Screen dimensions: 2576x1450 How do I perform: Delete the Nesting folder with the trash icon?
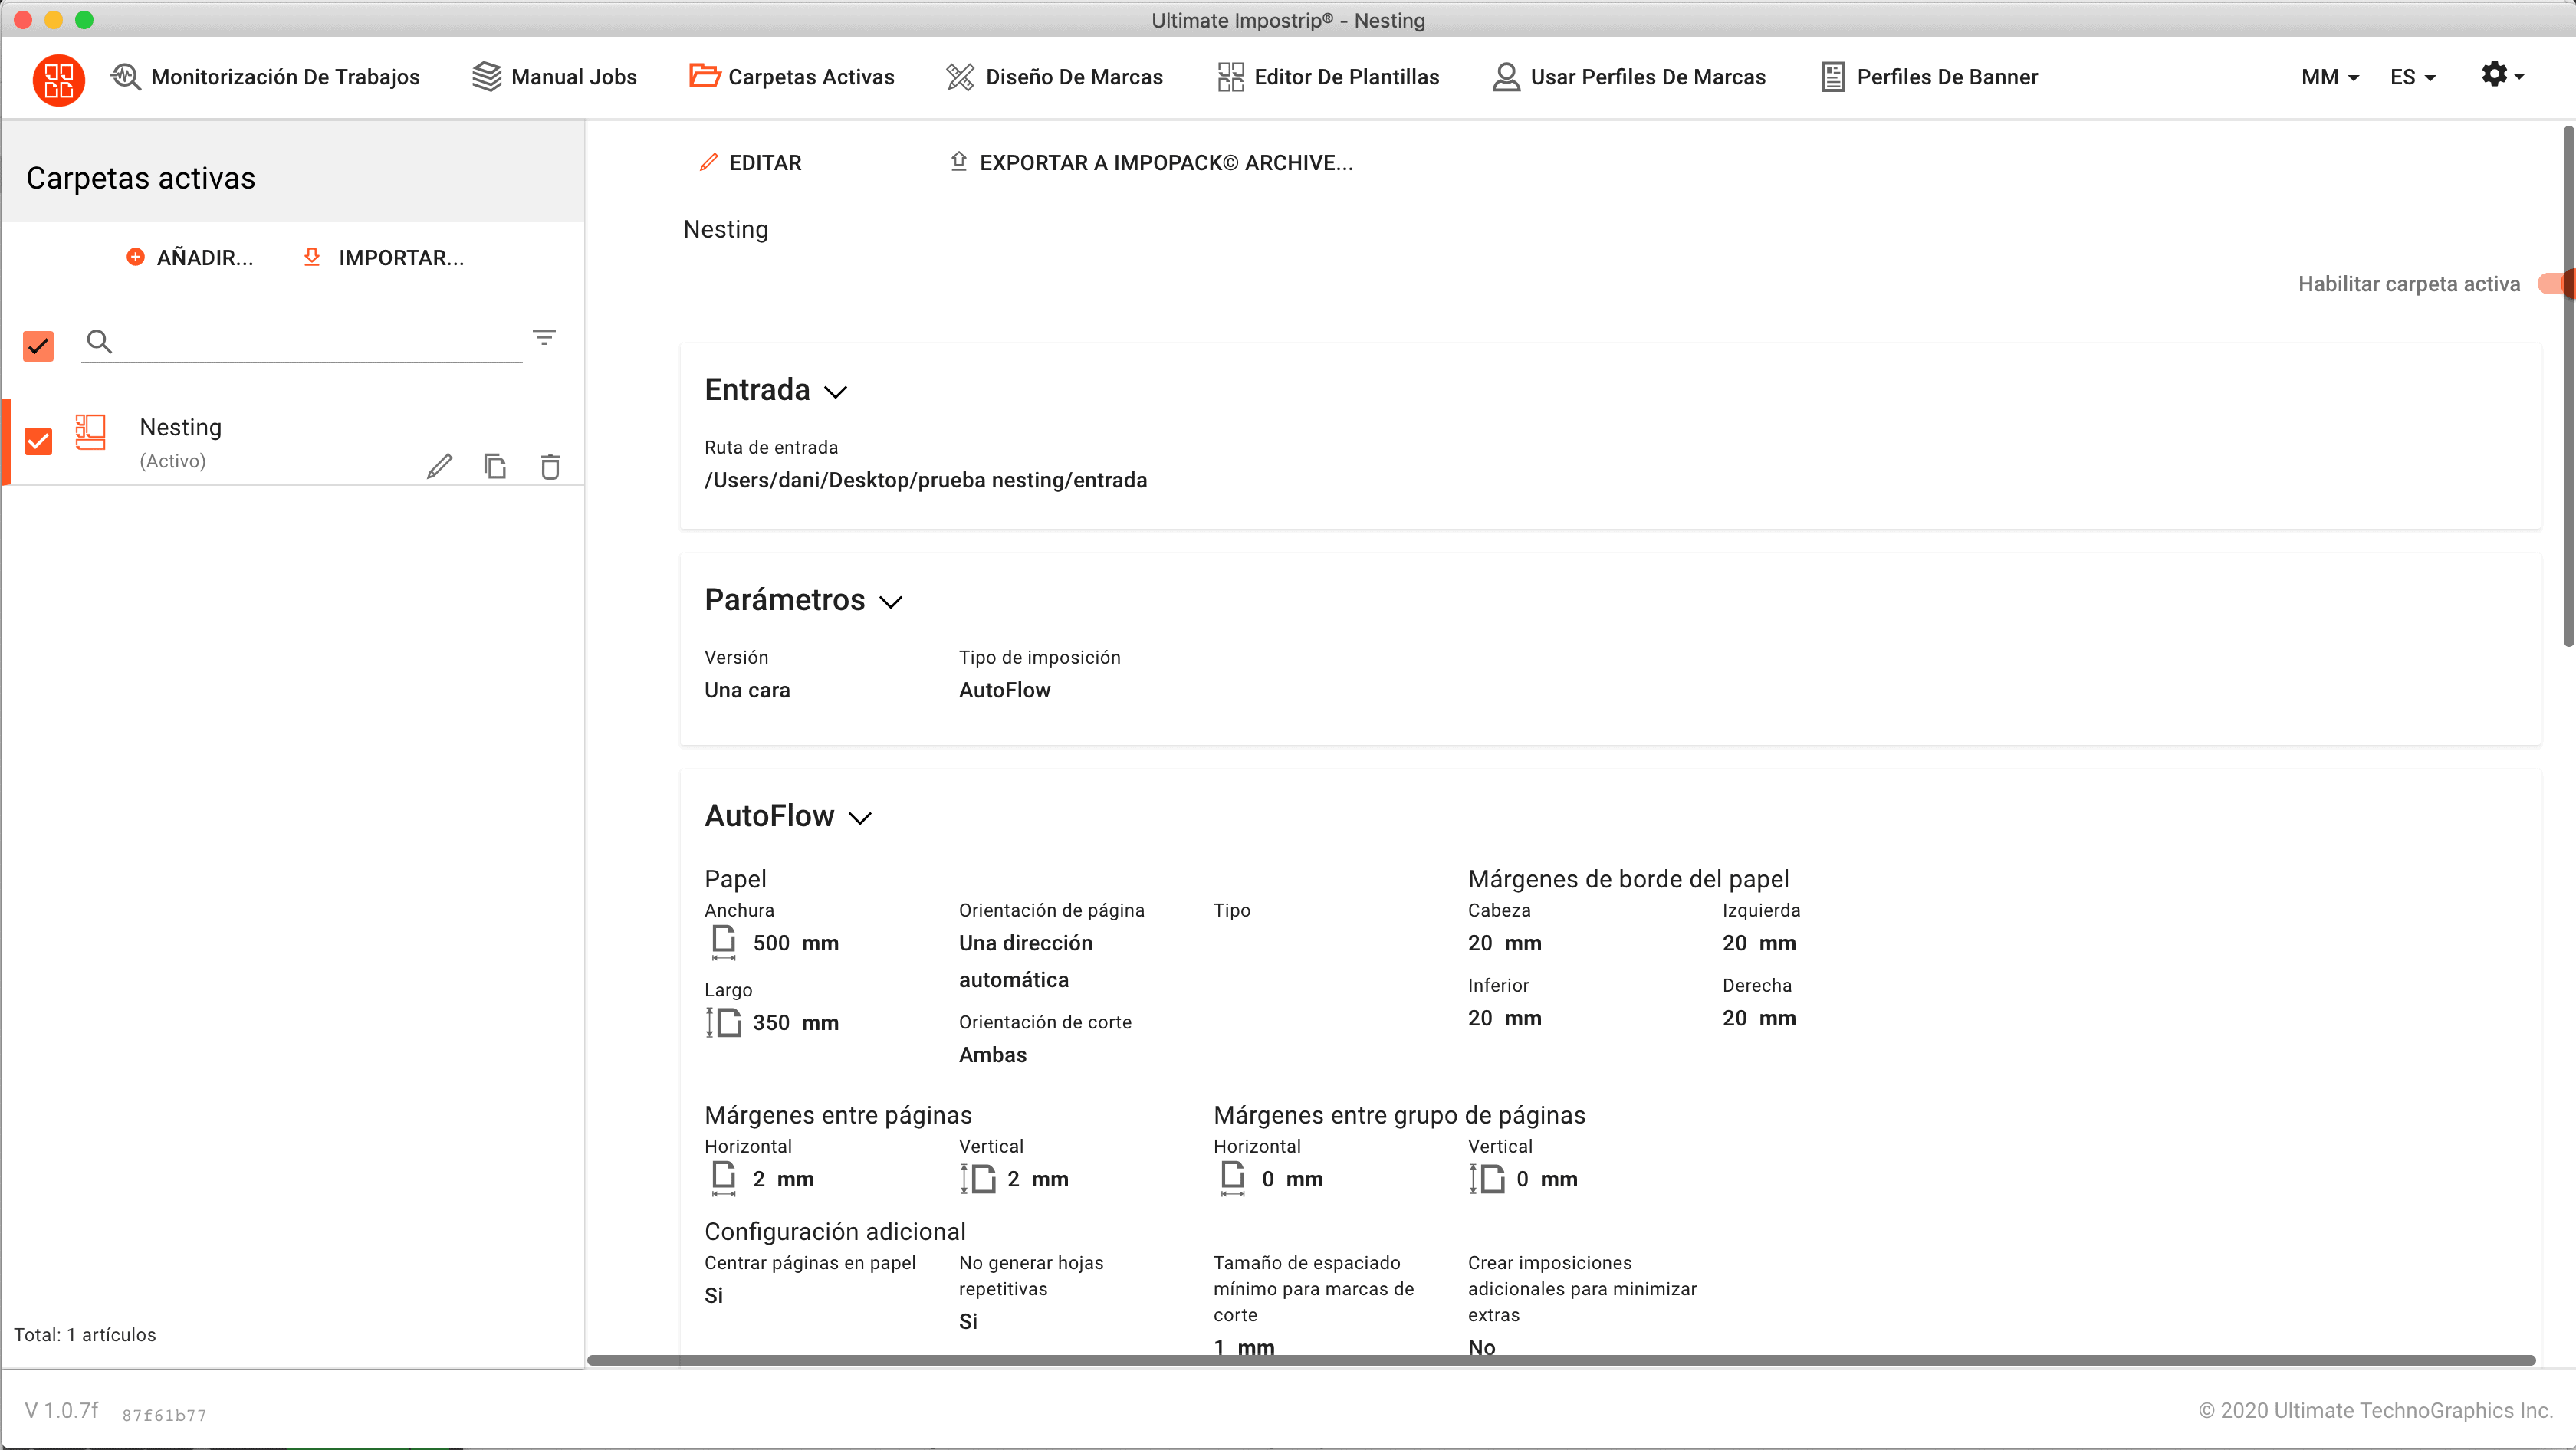[550, 466]
